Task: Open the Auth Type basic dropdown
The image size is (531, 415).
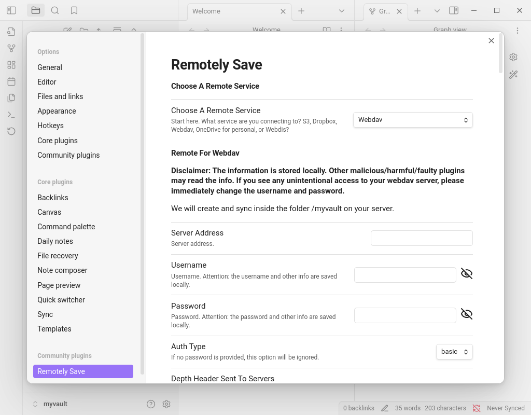Action: (x=454, y=352)
